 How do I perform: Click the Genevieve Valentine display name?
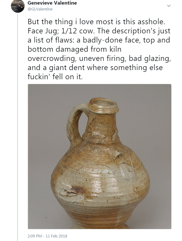pos(52,3)
